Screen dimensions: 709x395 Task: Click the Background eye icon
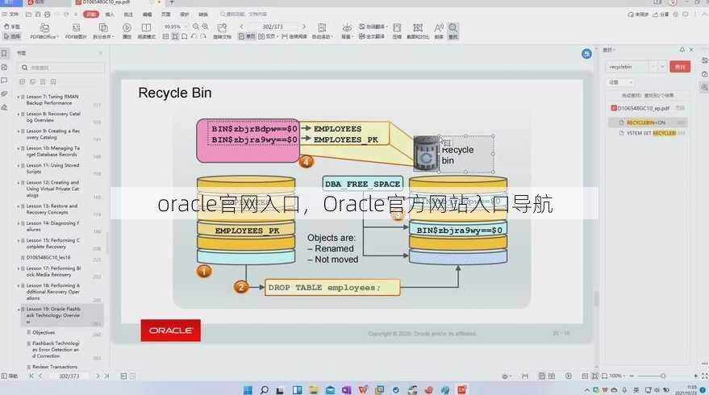pyautogui.click(x=347, y=28)
